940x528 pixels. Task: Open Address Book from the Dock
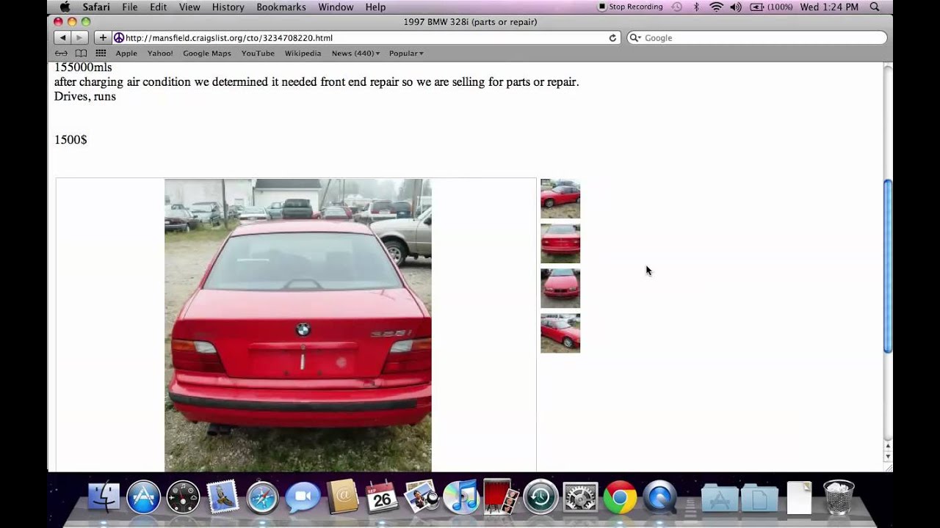coord(341,496)
